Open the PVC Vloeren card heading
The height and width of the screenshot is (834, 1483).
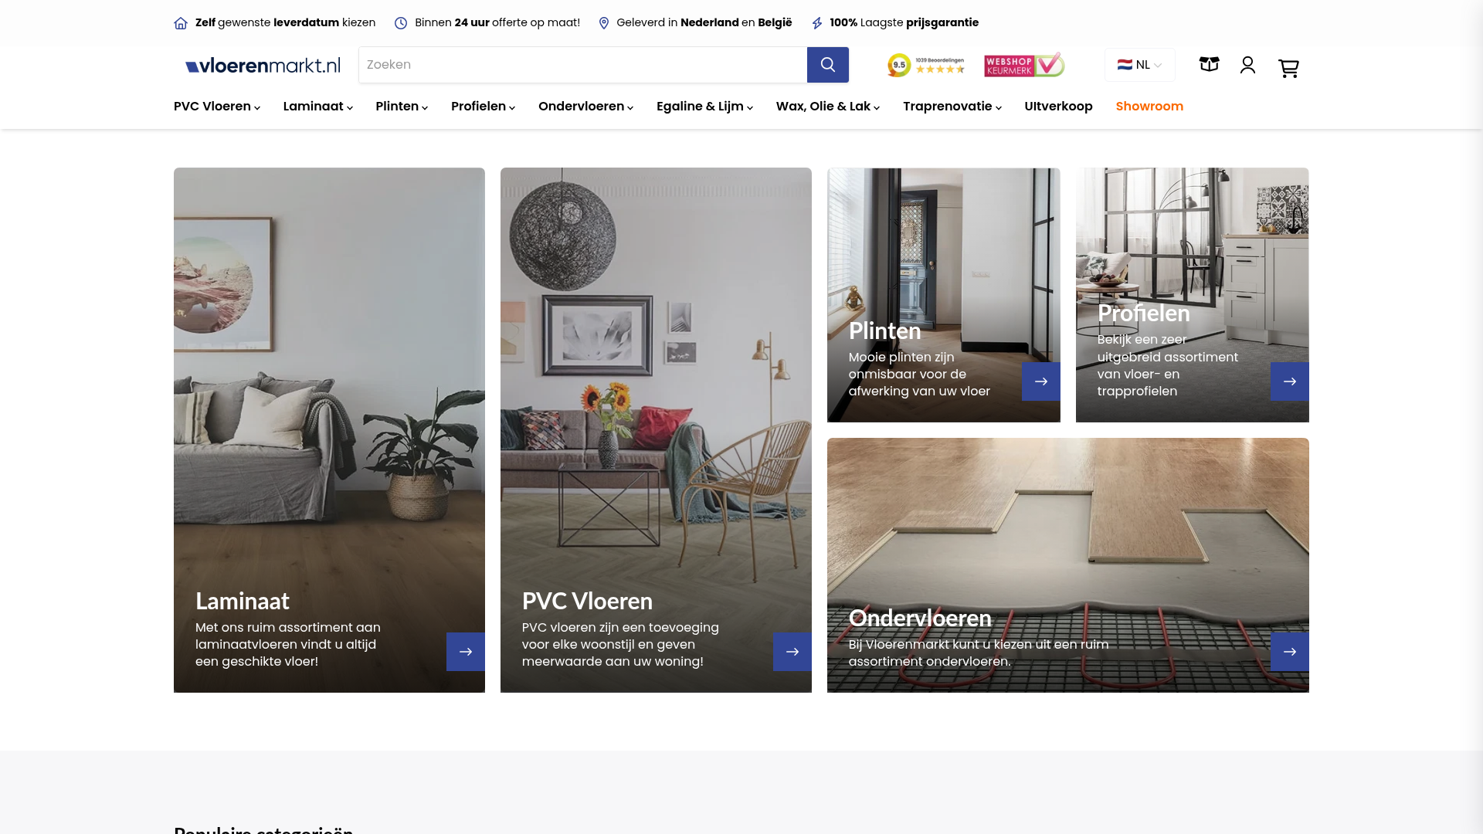[x=587, y=601]
